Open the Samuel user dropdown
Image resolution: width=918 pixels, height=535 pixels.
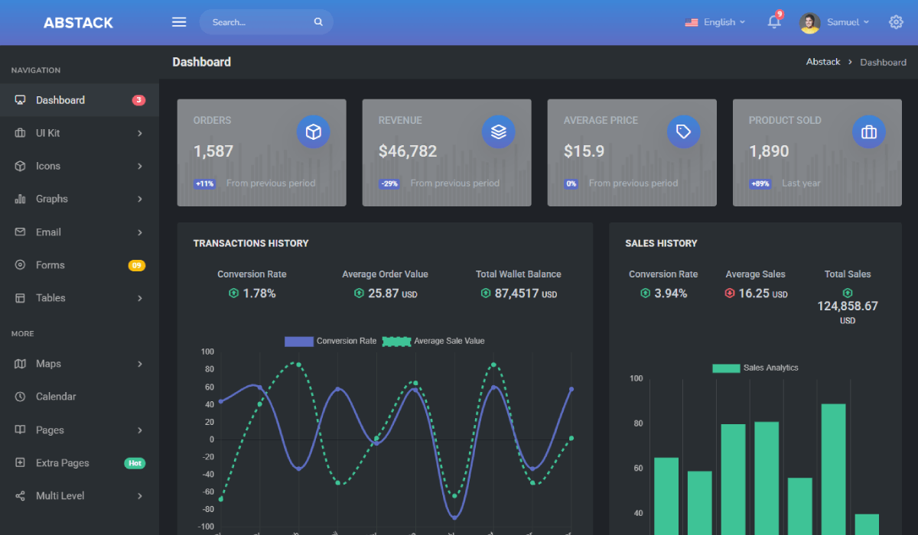click(x=835, y=22)
